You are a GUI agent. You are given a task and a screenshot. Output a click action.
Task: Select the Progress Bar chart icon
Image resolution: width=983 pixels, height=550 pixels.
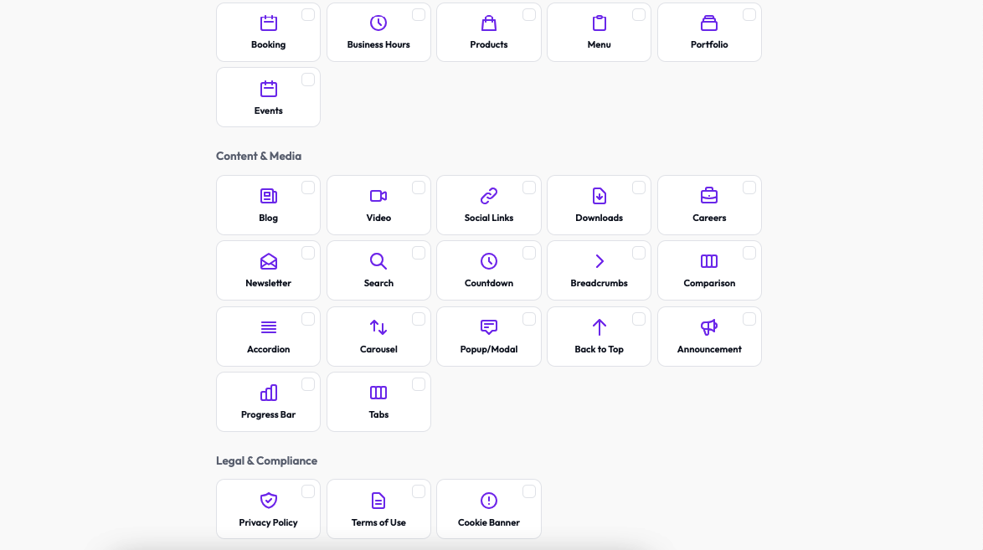[x=268, y=391]
